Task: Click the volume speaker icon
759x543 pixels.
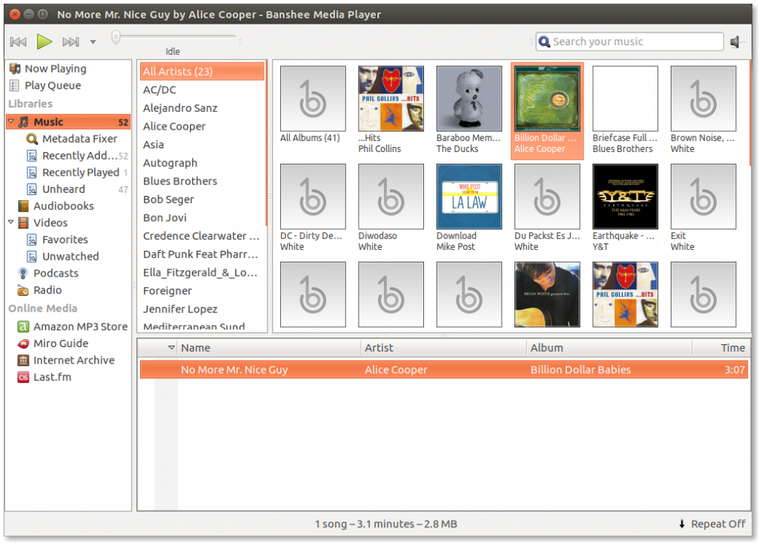Action: (x=735, y=42)
